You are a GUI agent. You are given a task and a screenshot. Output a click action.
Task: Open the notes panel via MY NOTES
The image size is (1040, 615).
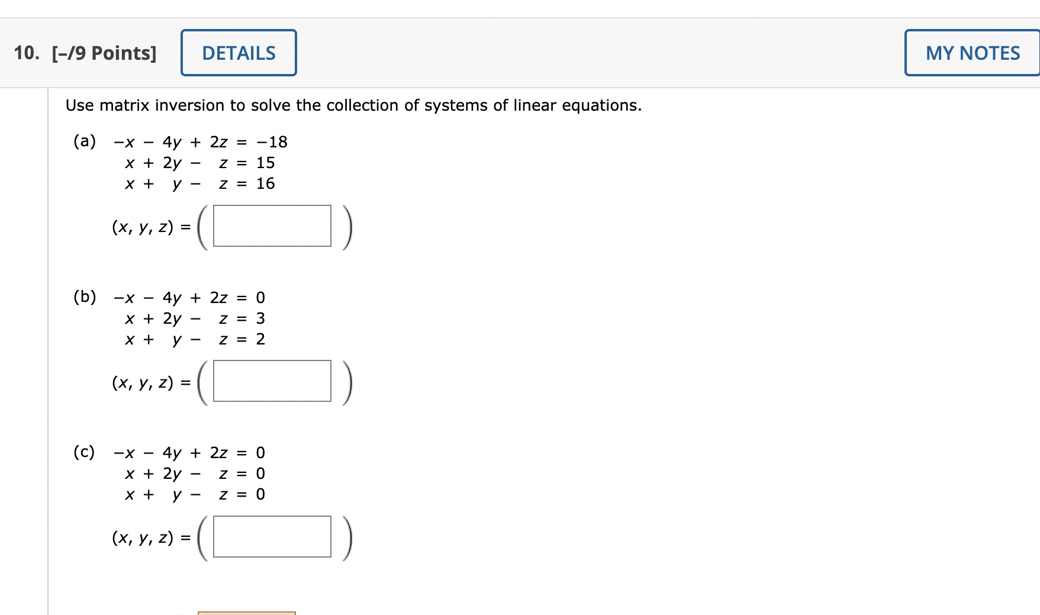tap(972, 53)
